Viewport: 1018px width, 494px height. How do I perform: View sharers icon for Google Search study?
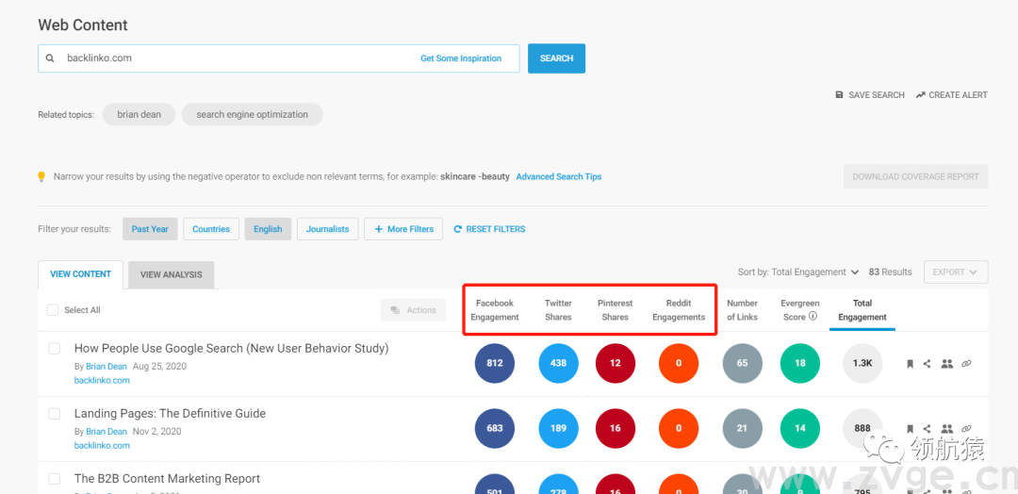click(x=947, y=364)
